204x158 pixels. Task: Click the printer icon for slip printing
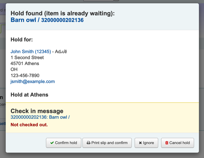click(x=88, y=143)
